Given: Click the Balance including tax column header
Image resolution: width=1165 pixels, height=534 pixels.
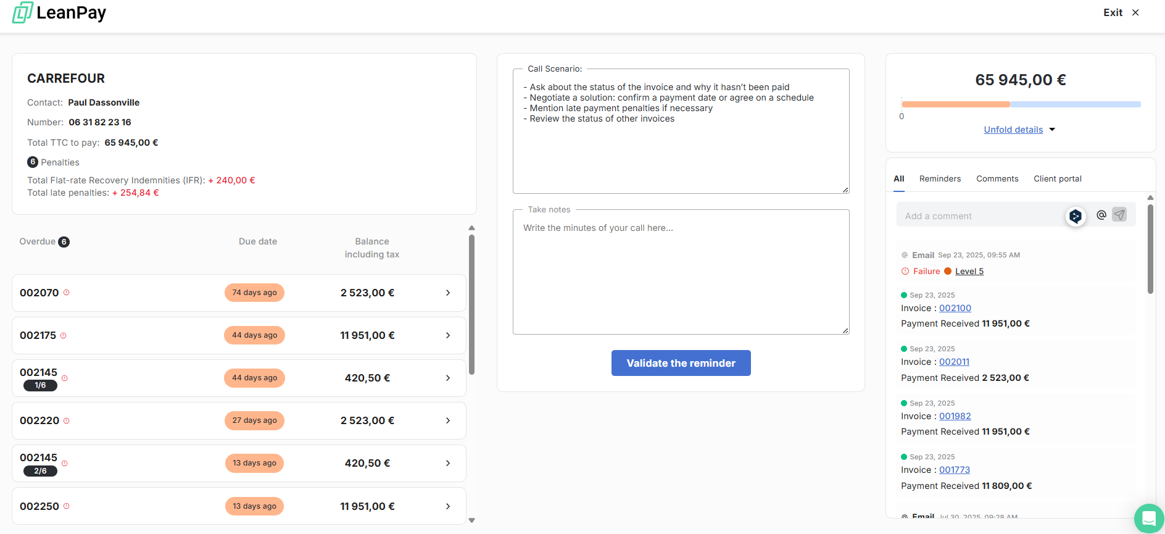Looking at the screenshot, I should (372, 248).
